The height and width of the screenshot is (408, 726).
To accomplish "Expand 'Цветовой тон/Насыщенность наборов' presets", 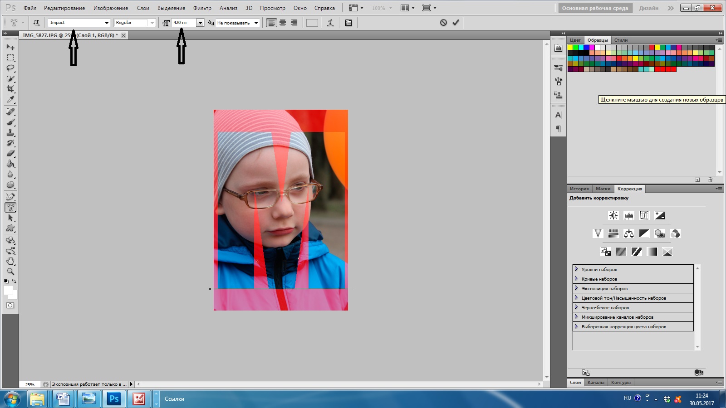I will point(576,297).
